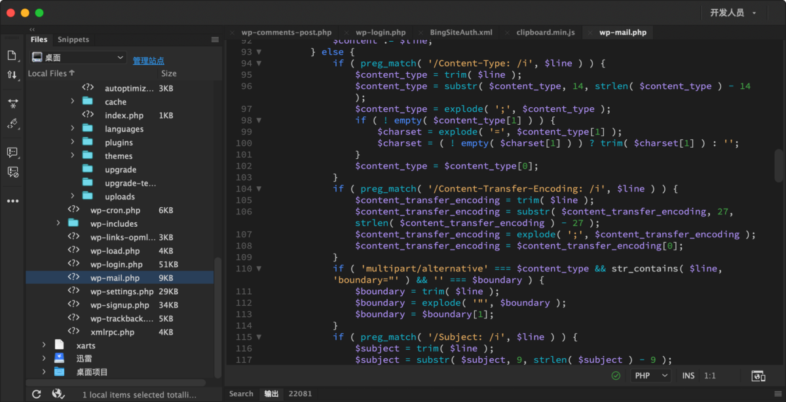
Task: Open the PHP language dropdown
Action: (651, 376)
